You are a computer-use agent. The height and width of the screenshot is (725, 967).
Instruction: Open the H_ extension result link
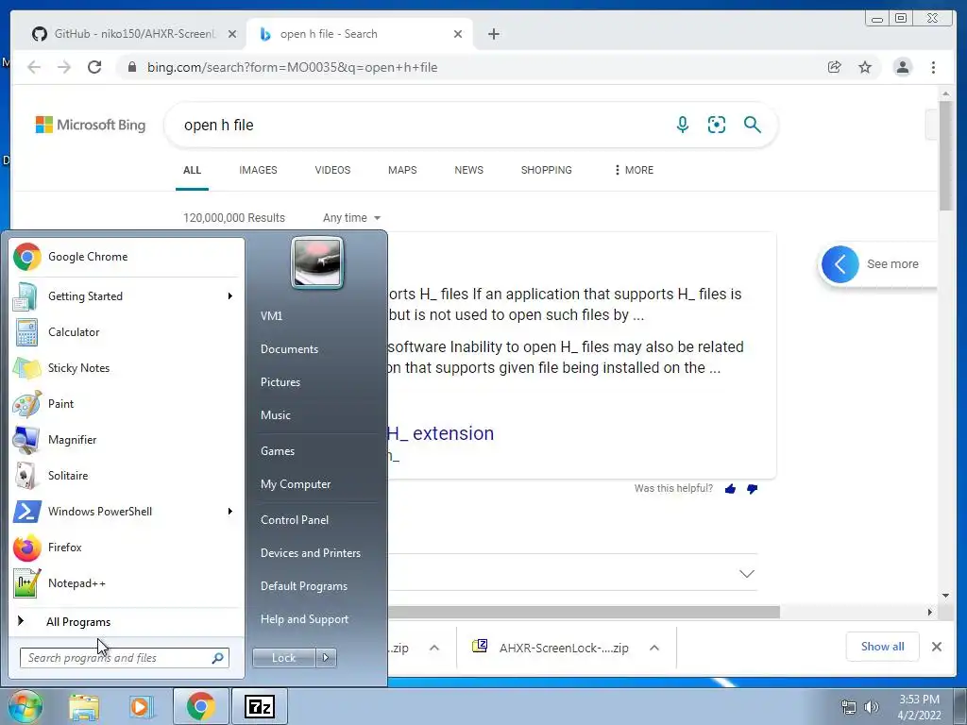click(440, 433)
